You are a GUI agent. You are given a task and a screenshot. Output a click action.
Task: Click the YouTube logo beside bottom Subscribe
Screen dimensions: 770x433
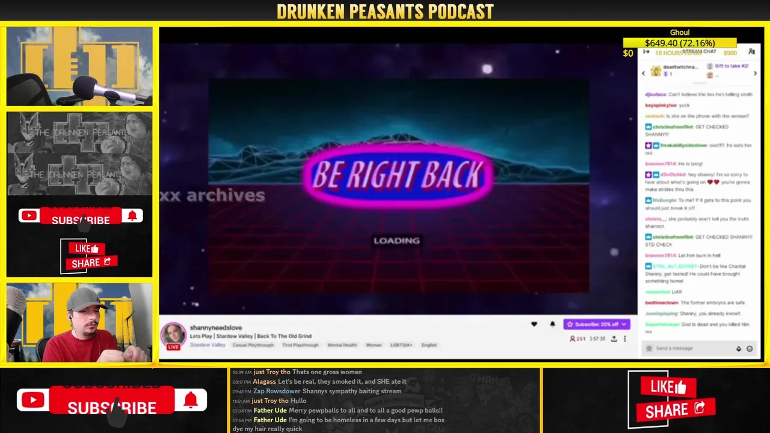pos(32,401)
